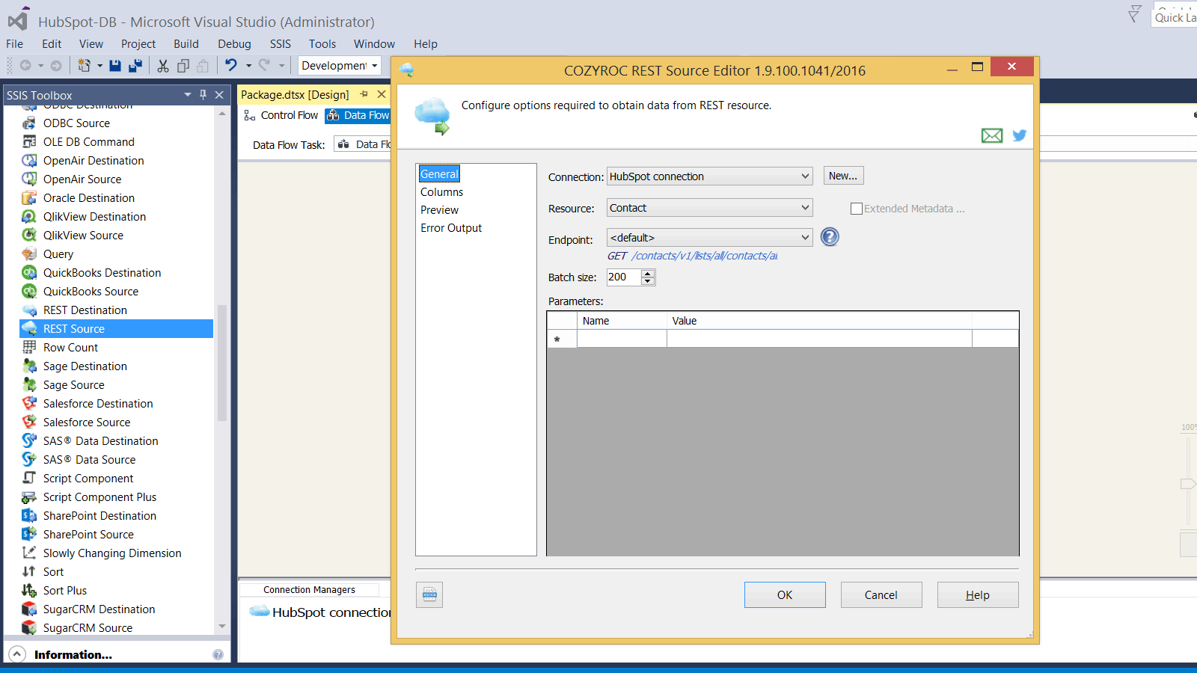This screenshot has width=1197, height=673.
Task: Click the Help button in editor
Action: tap(978, 595)
